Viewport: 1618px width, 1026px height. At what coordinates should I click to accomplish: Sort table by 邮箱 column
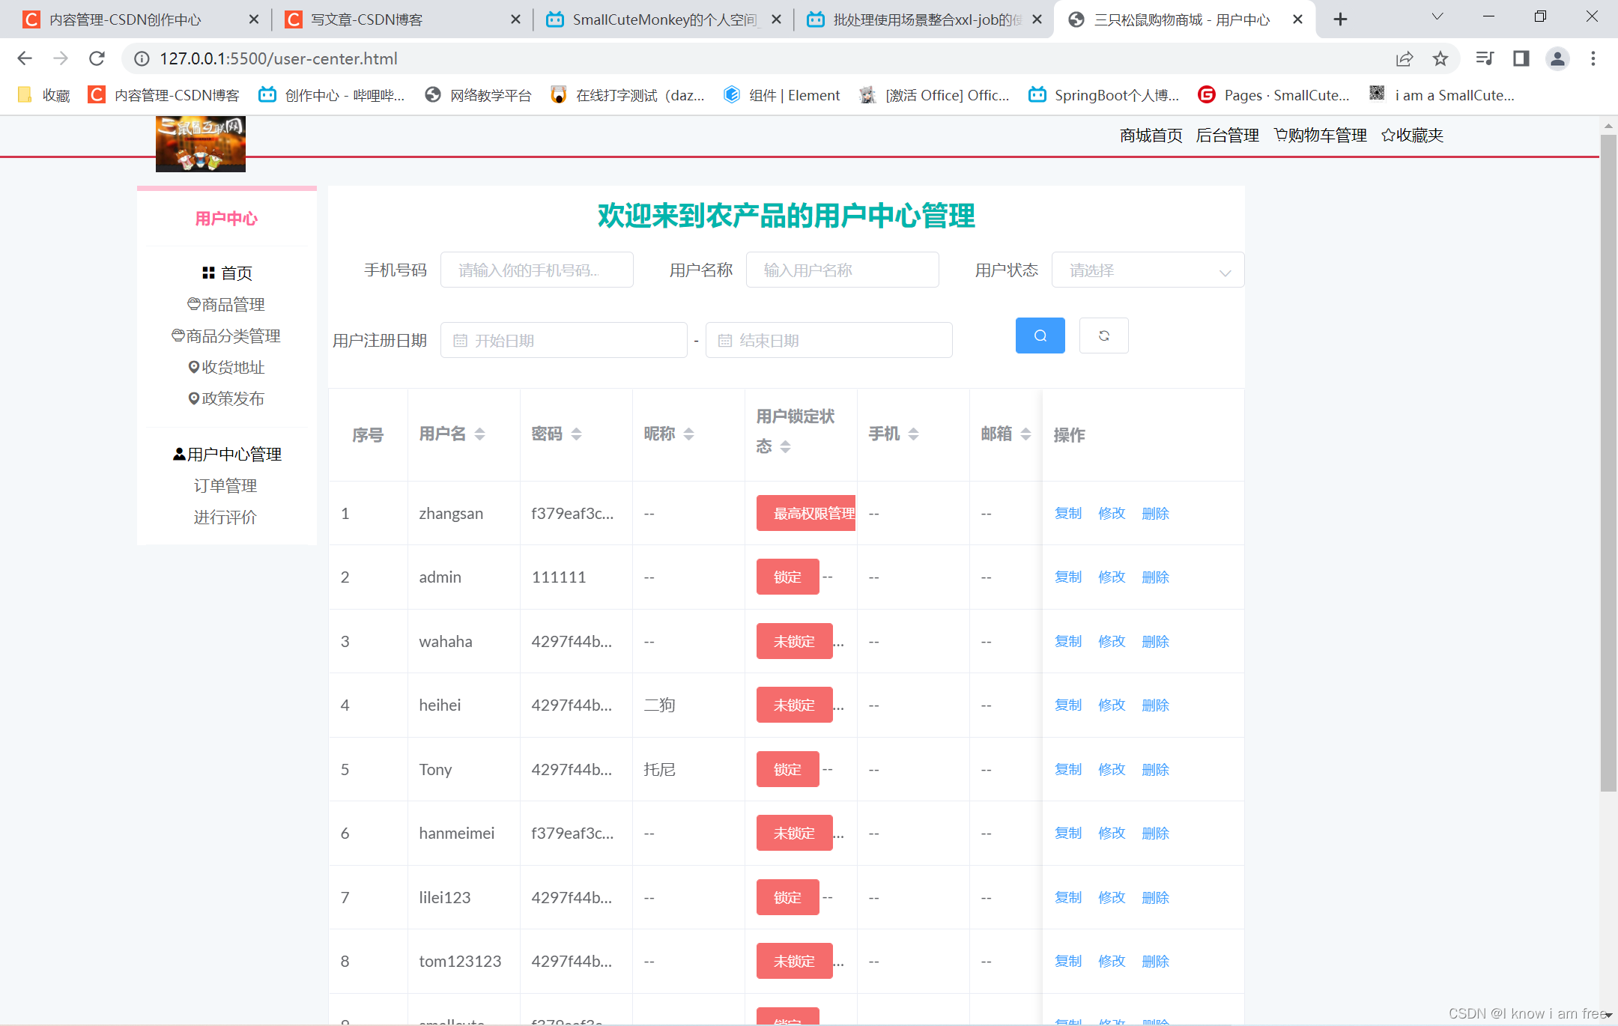click(x=1025, y=434)
